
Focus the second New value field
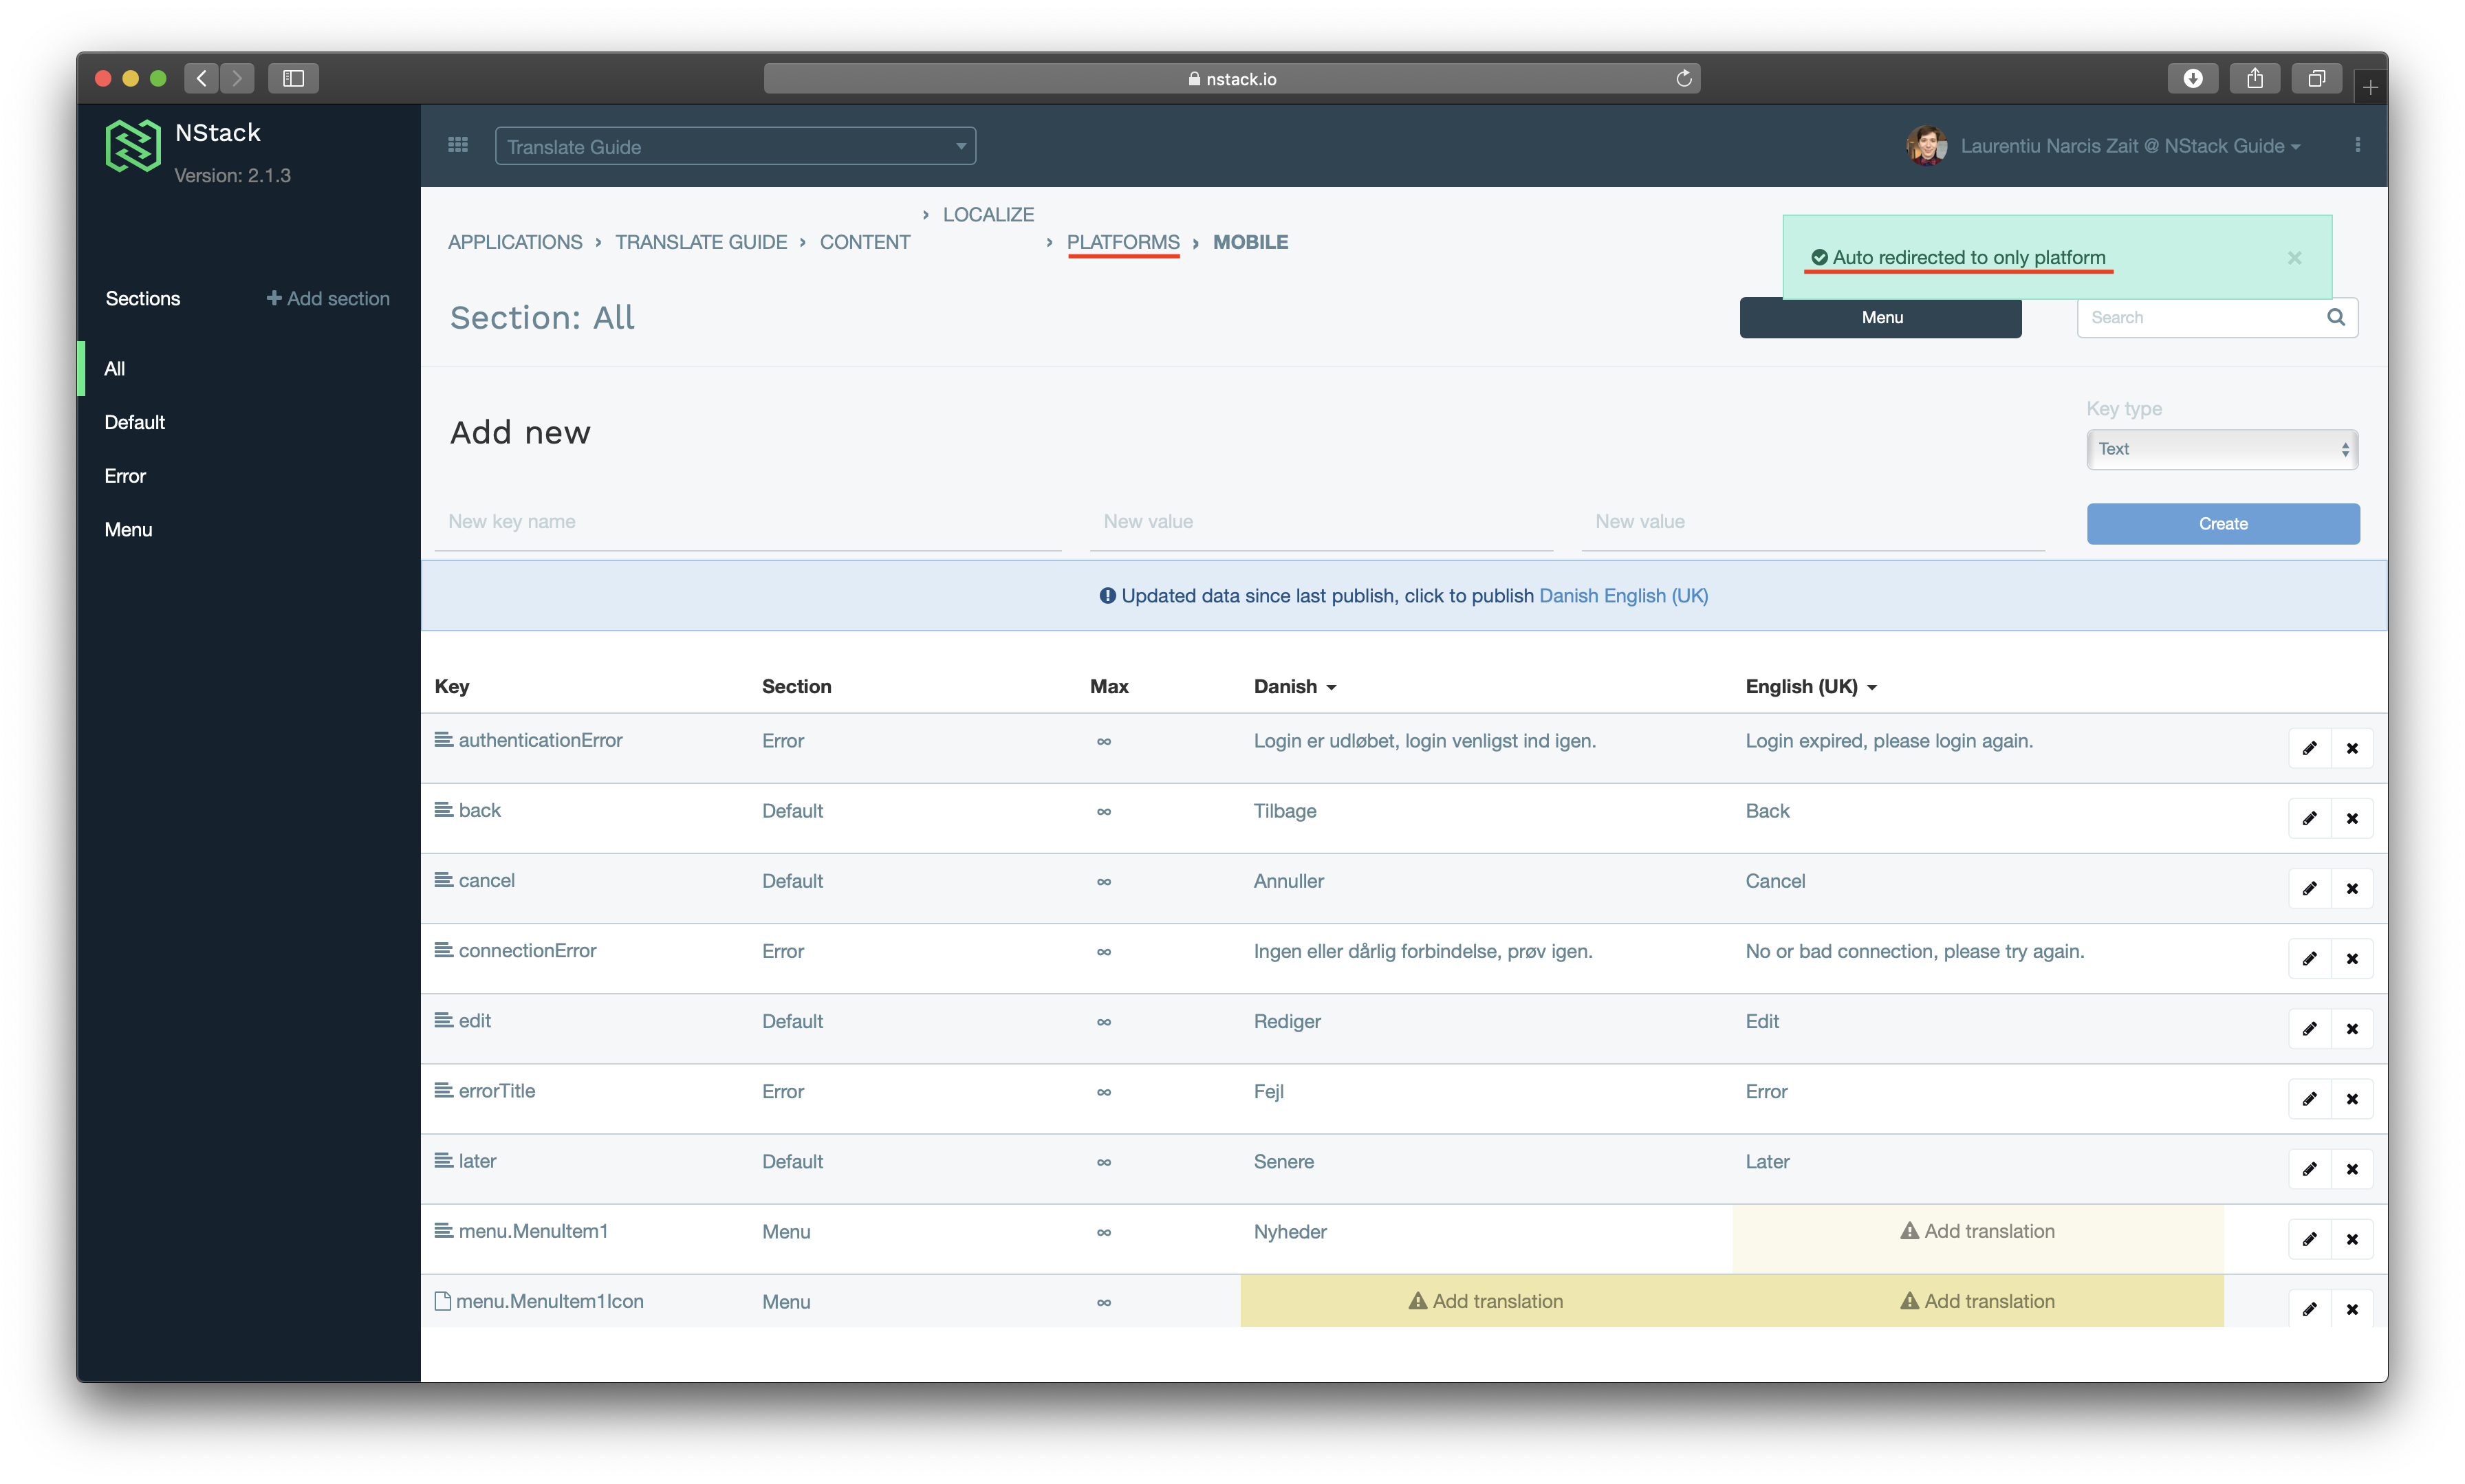tap(1812, 522)
